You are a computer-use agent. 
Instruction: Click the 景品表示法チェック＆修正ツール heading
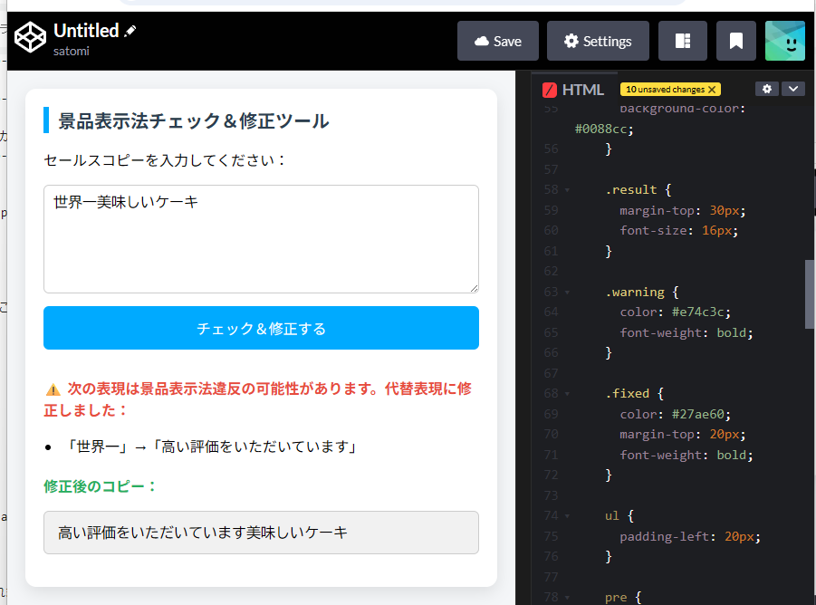(194, 121)
